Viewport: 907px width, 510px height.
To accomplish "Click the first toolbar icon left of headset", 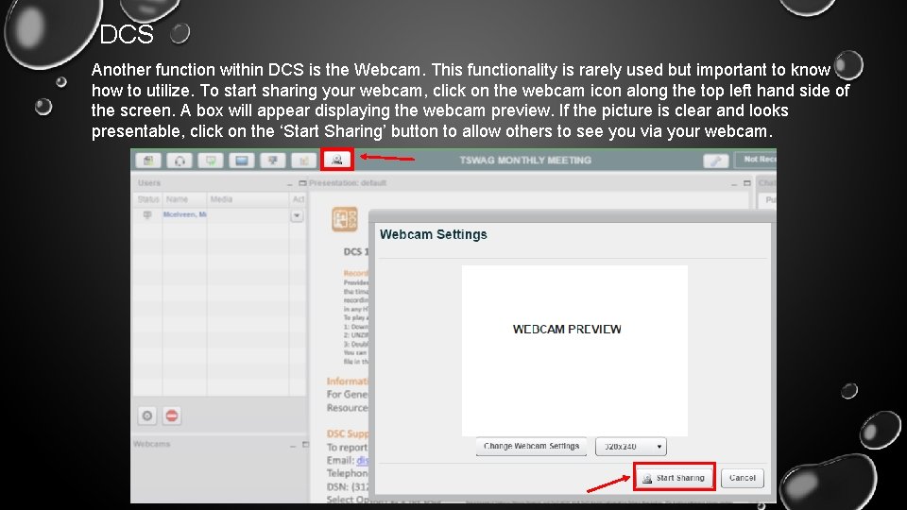I will 148,161.
